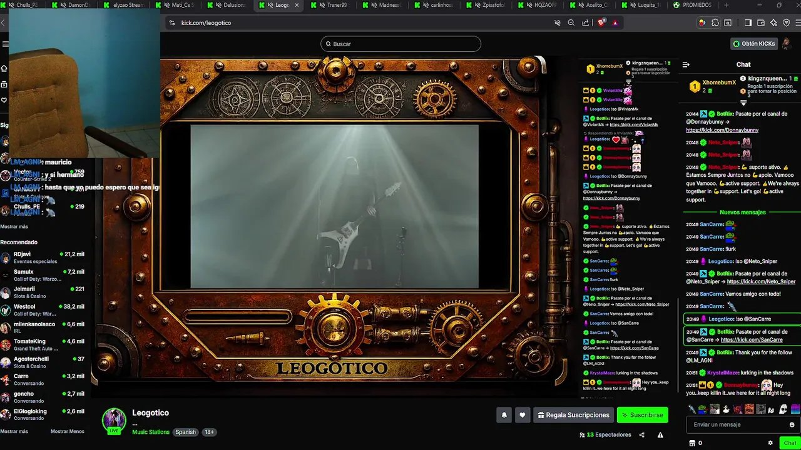Click the address bar URL kick.com/leogotico
This screenshot has height=450, width=801.
tap(206, 22)
